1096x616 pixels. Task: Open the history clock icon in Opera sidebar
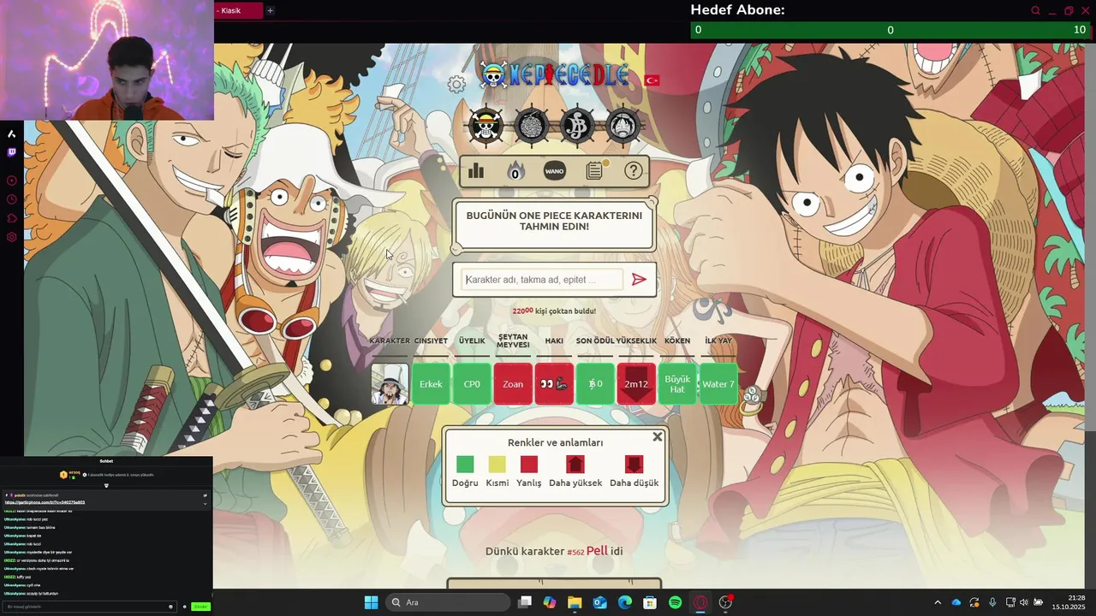pos(12,199)
